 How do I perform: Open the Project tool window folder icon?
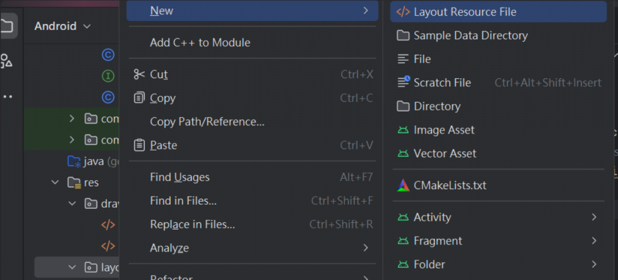tap(7, 26)
